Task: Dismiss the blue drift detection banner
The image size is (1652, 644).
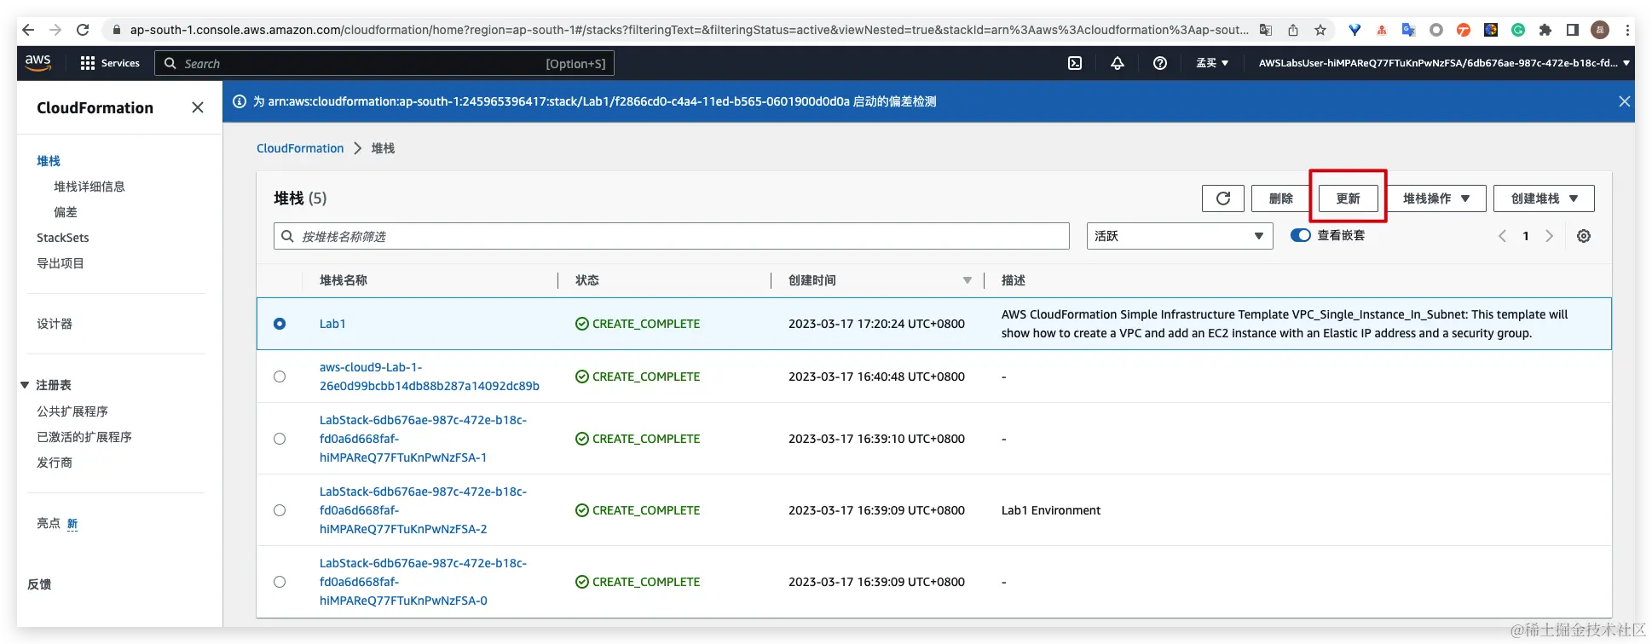Action: [1625, 101]
